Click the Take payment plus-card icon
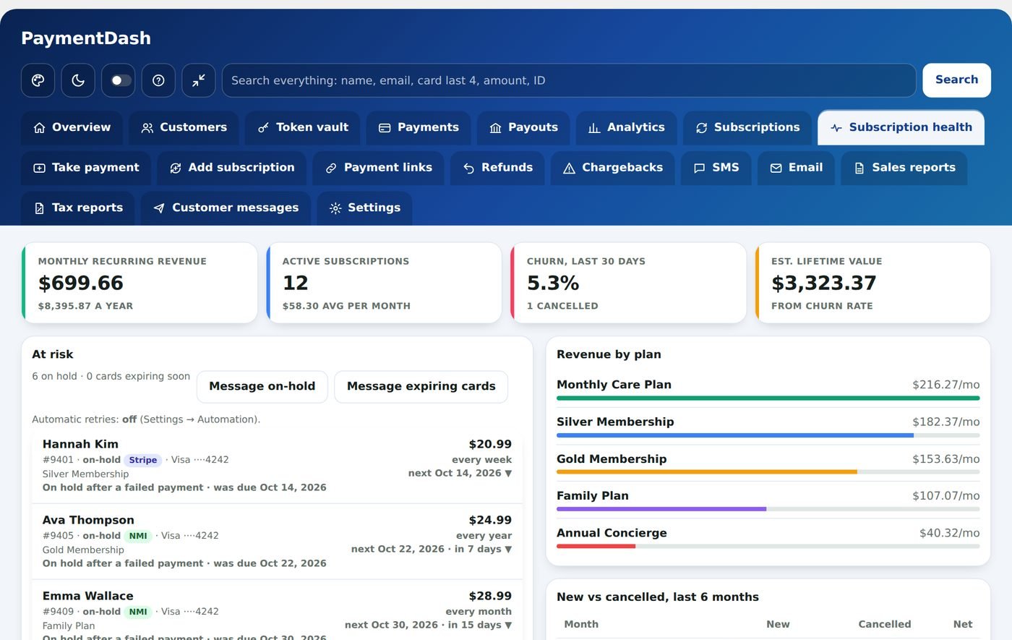1012x640 pixels. tap(39, 168)
